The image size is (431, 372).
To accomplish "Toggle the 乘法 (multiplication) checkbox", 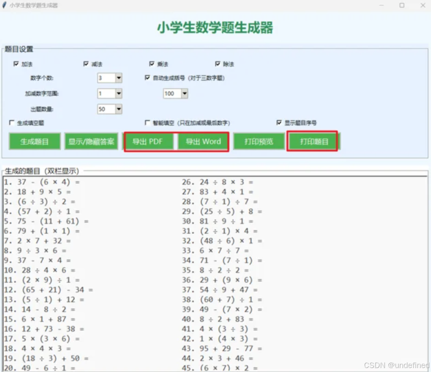I will (x=152, y=64).
